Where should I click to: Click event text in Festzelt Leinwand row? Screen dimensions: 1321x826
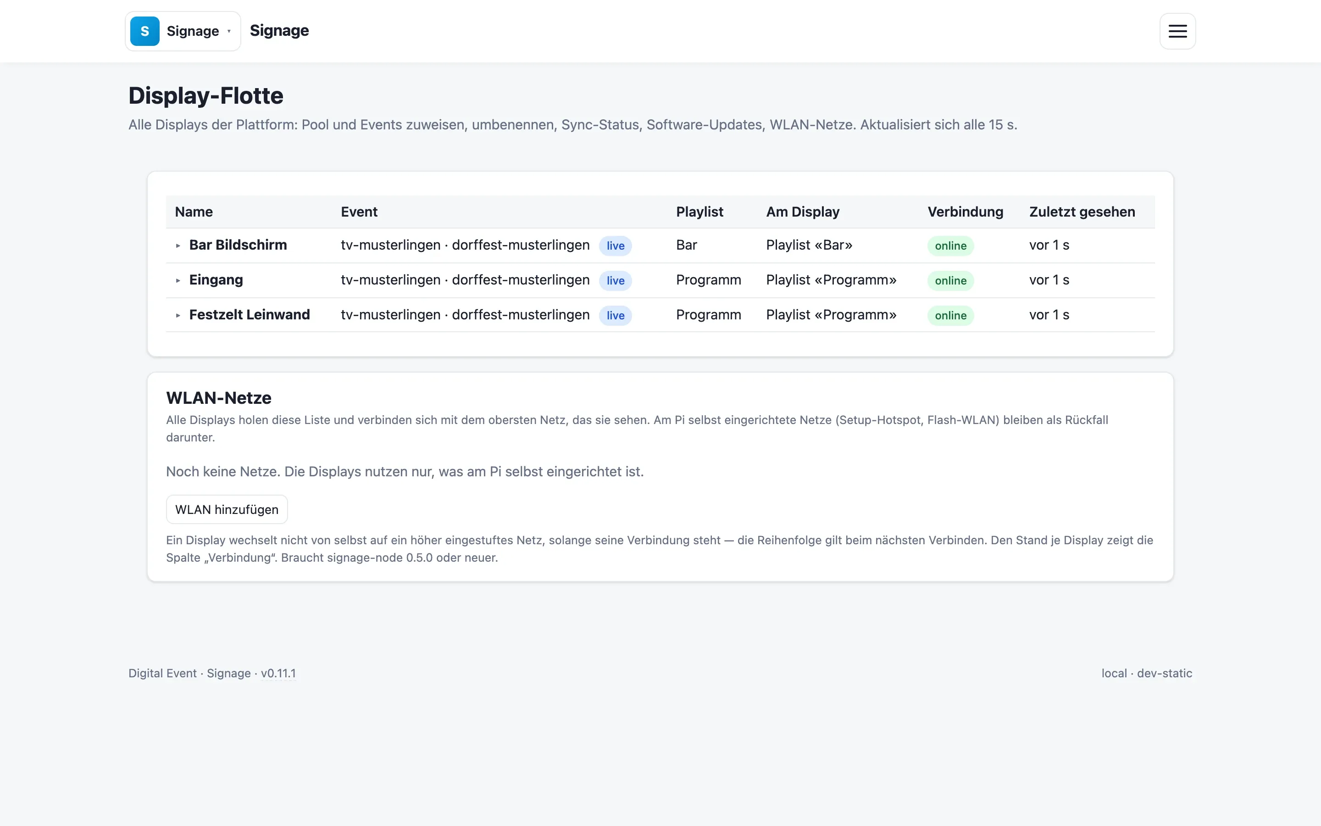pyautogui.click(x=465, y=315)
